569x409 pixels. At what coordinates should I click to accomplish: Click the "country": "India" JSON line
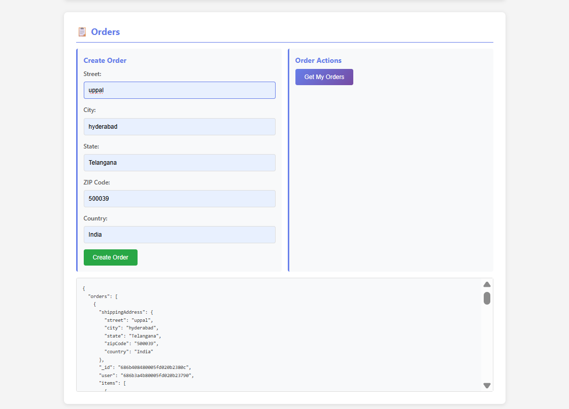(128, 352)
